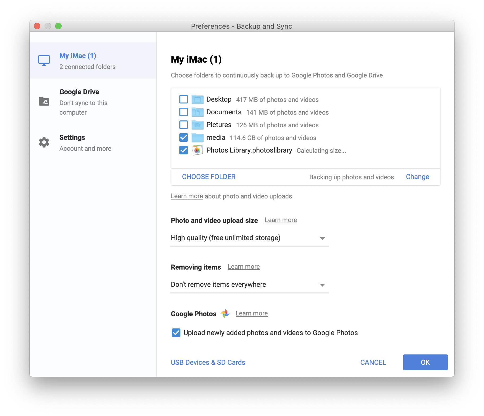The width and height of the screenshot is (484, 416).
Task: Open Learn more about photo and video uploads
Action: coord(187,196)
